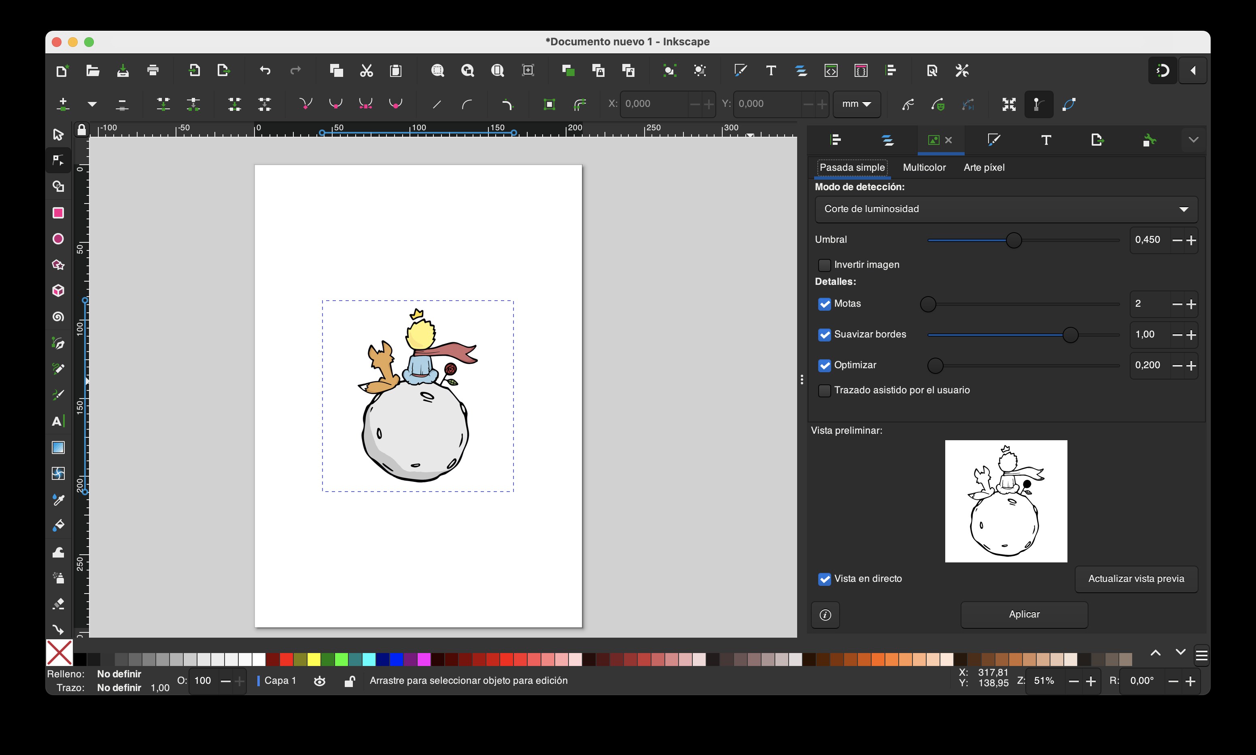The width and height of the screenshot is (1256, 755).
Task: Open the Text and Font dock tab
Action: tap(1046, 140)
